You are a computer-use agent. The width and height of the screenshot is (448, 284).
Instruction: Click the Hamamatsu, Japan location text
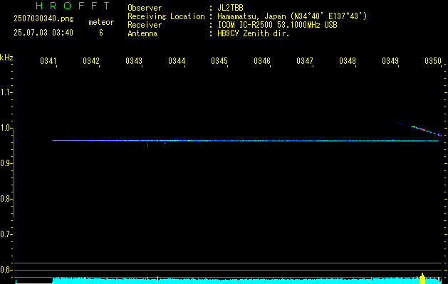pyautogui.click(x=292, y=16)
